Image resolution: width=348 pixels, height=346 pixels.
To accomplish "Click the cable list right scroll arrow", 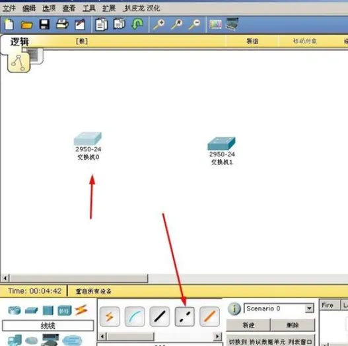I will [217, 337].
